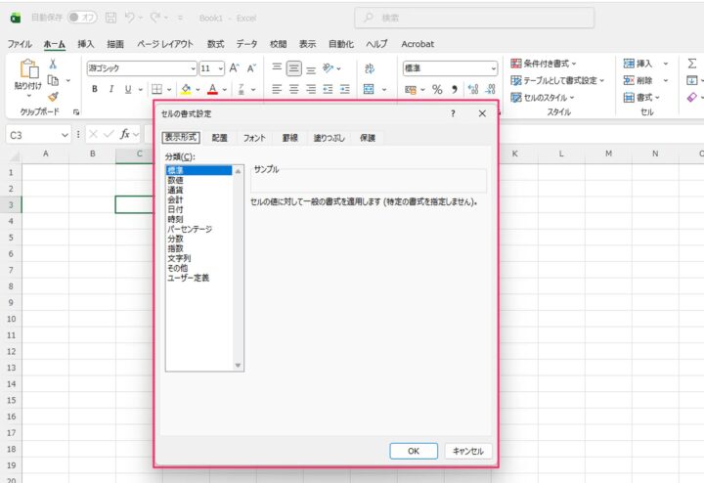Toggle the AutoSave (自動保存) switch

(x=82, y=17)
